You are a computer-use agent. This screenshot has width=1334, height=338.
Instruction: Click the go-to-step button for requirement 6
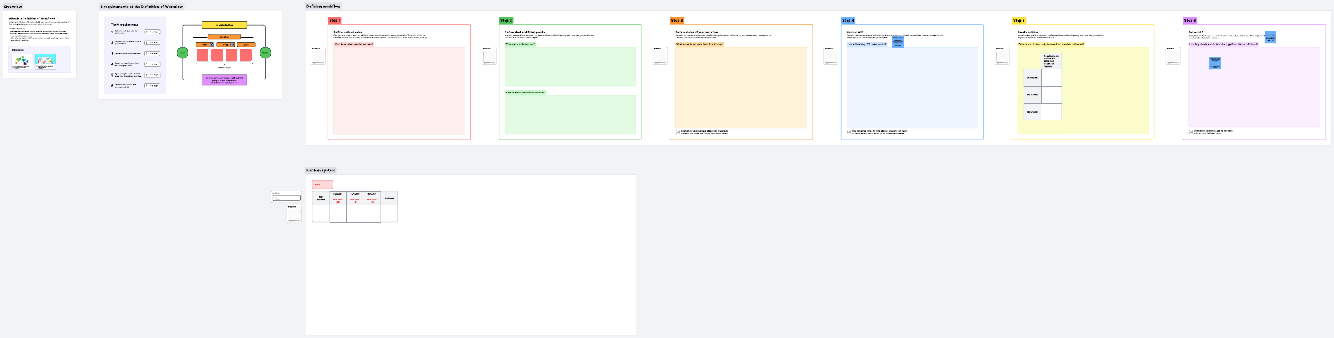(x=152, y=86)
